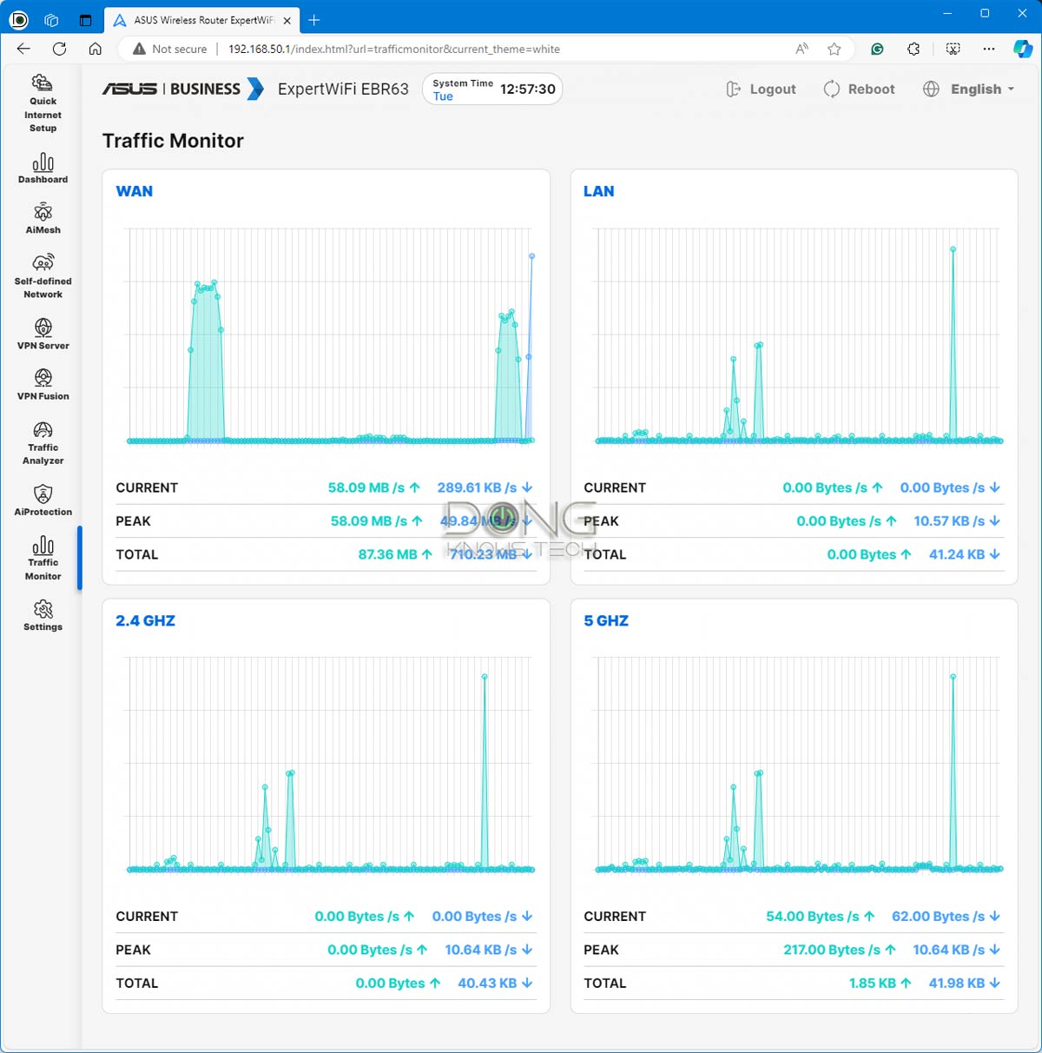Viewport: 1042px width, 1053px height.
Task: Open a new browser tab
Action: tap(314, 20)
